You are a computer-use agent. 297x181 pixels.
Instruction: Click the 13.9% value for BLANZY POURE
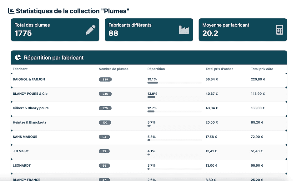point(152,93)
